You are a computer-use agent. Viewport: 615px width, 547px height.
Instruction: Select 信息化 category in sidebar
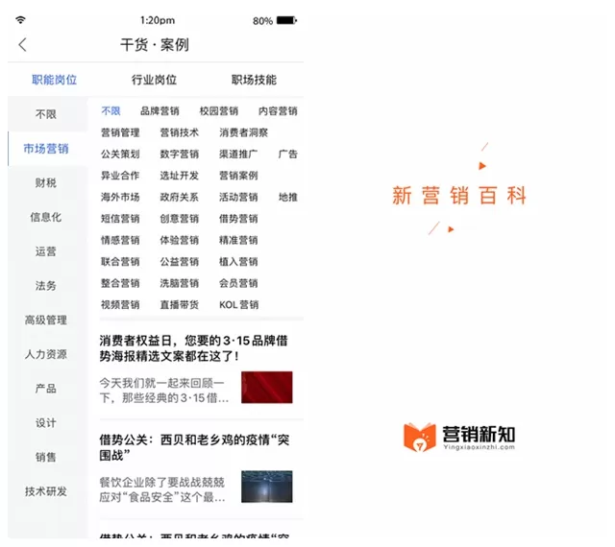coord(46,217)
